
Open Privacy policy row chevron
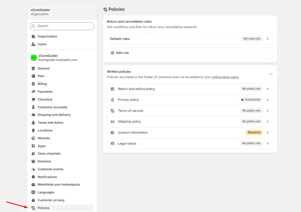(267, 100)
